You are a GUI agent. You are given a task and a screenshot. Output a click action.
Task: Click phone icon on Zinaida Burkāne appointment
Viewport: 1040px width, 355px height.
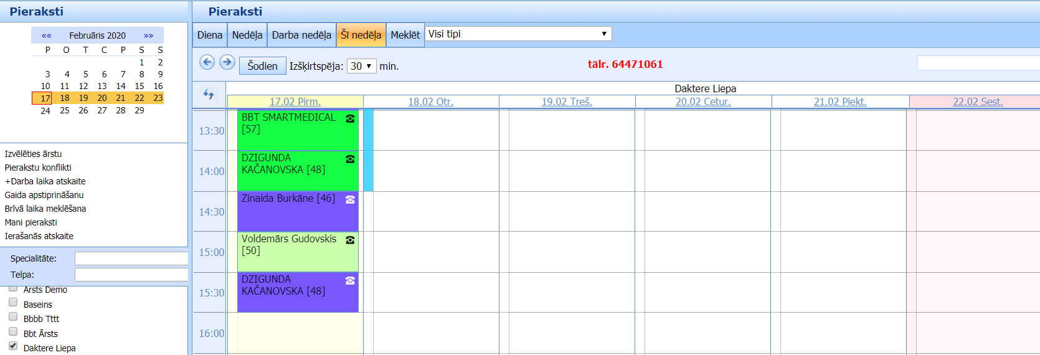click(350, 199)
